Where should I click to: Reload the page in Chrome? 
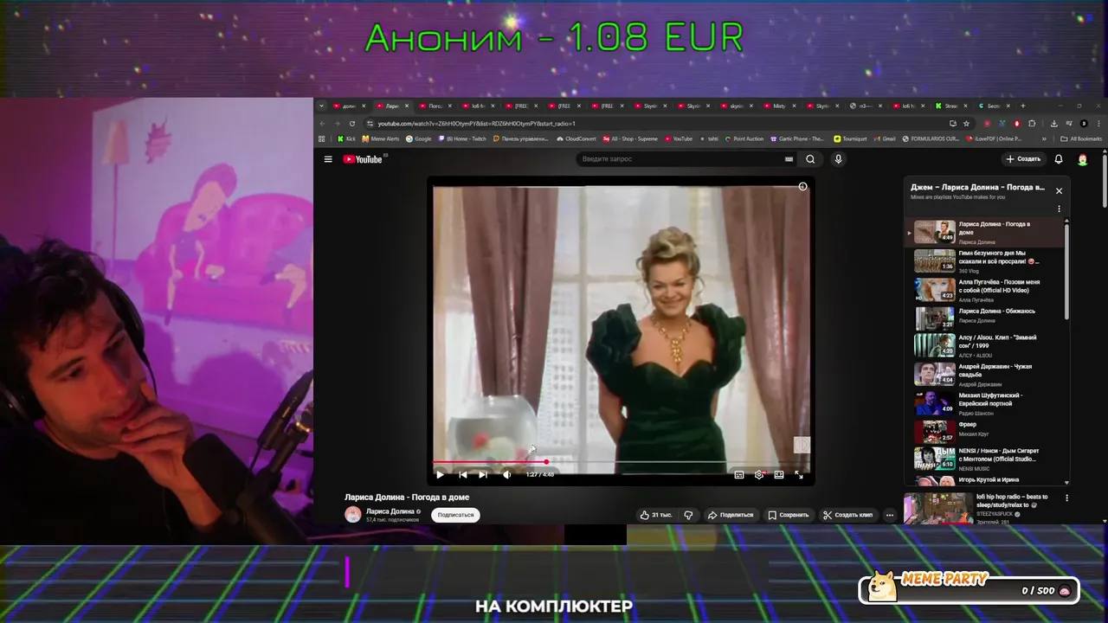pos(352,124)
